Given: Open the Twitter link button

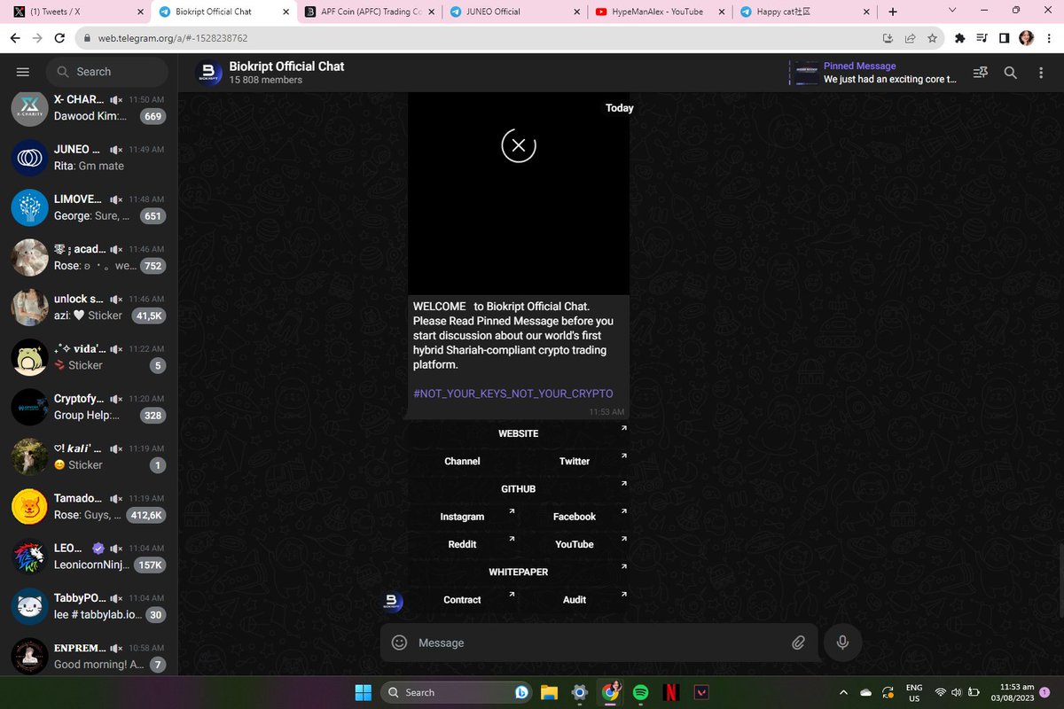Looking at the screenshot, I should click(x=575, y=461).
